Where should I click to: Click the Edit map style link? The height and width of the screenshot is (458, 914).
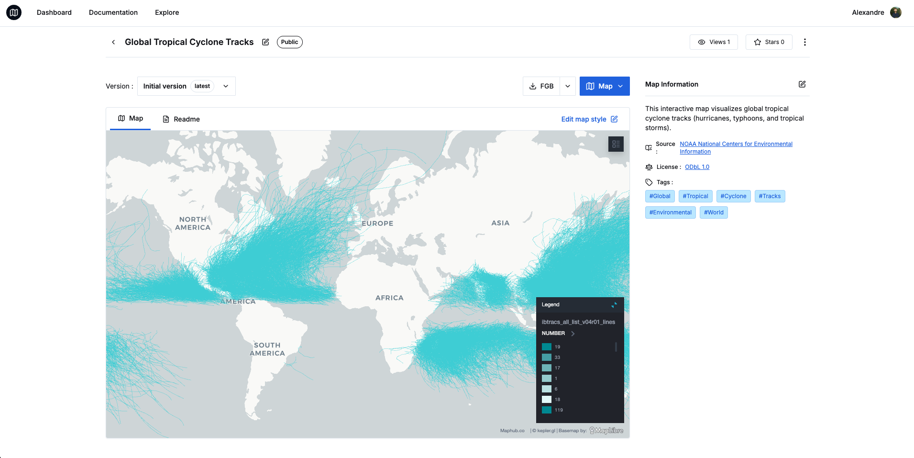(x=584, y=119)
